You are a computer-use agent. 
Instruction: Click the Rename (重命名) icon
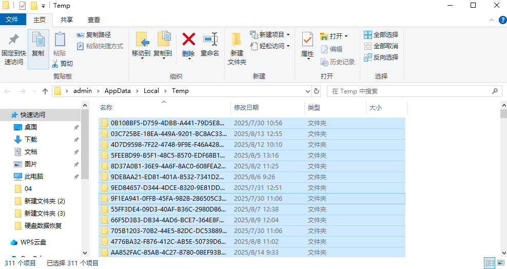click(x=209, y=40)
